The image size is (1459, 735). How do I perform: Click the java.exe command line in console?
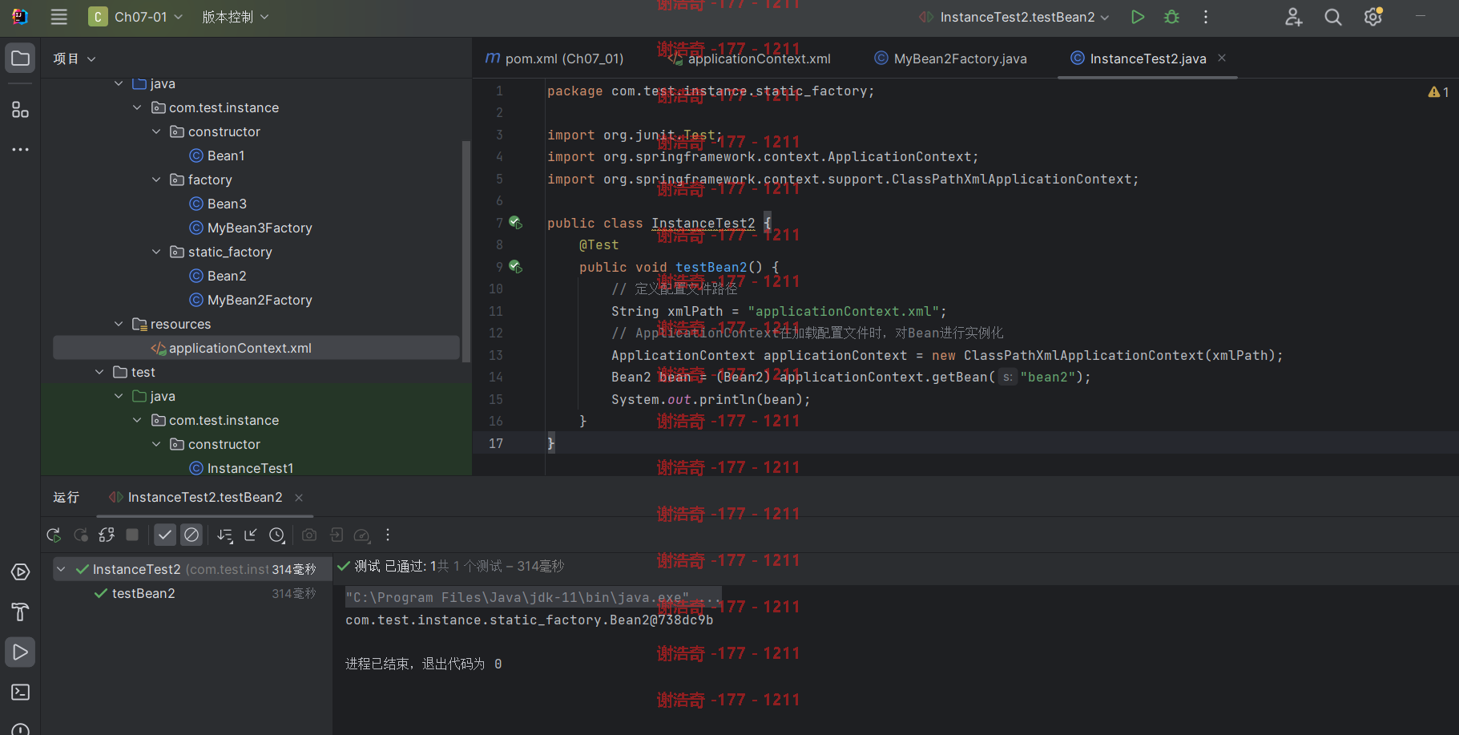(533, 597)
